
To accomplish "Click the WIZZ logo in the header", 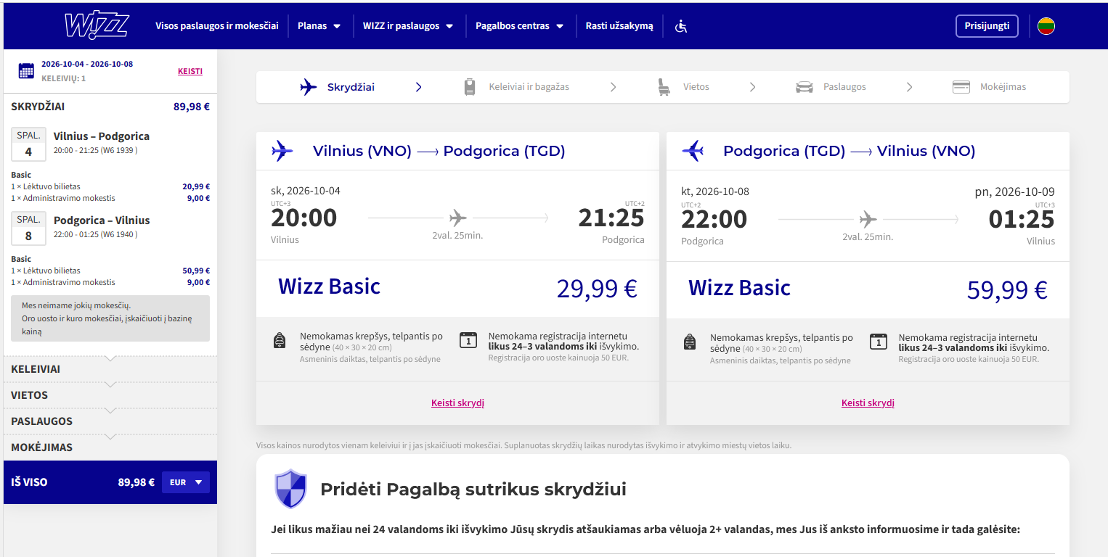I will coord(97,25).
